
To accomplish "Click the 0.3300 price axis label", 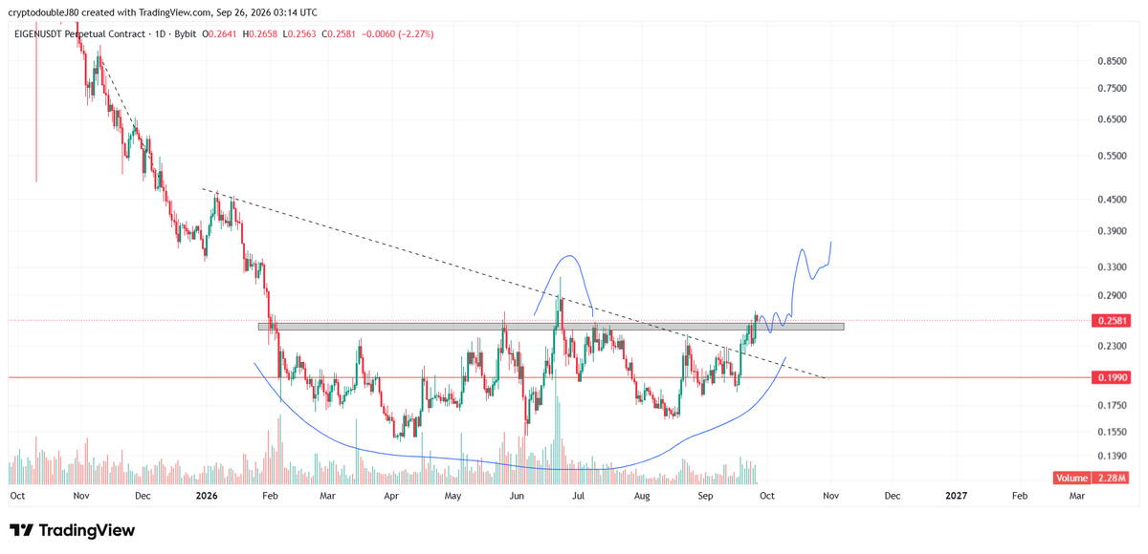I will [x=1113, y=268].
